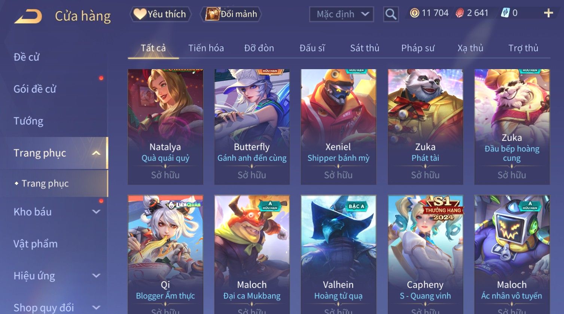Open the Mặc định sort dropdown
The width and height of the screenshot is (564, 314).
(341, 15)
